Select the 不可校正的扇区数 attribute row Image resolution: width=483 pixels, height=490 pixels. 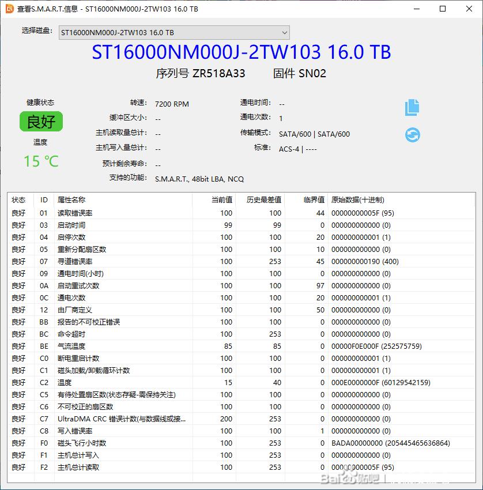241,407
